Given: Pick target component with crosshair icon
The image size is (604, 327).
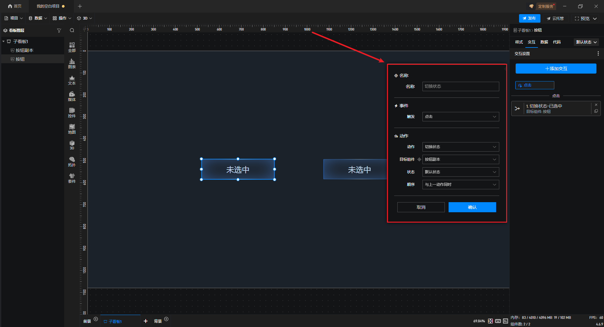Looking at the screenshot, I should point(419,159).
